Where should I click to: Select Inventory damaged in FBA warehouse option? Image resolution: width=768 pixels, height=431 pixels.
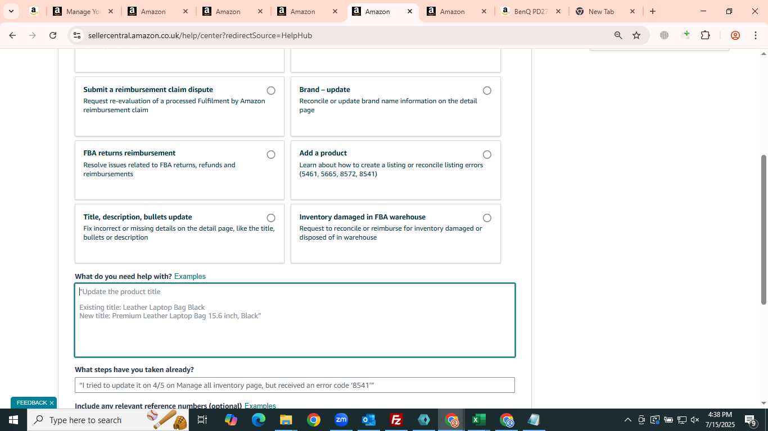click(x=487, y=218)
